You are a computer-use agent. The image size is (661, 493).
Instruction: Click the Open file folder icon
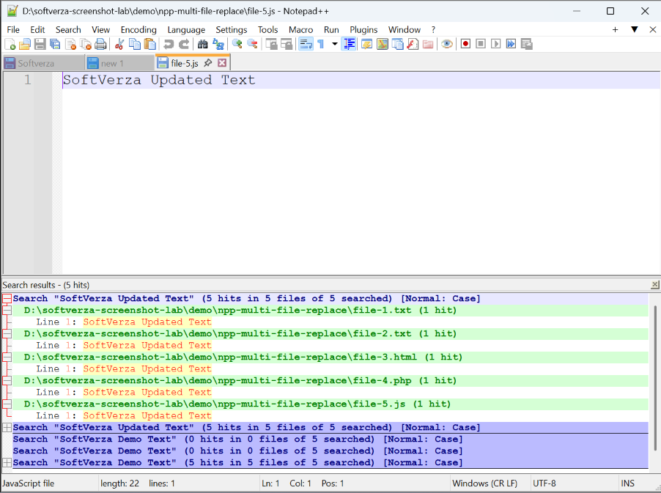[25, 44]
